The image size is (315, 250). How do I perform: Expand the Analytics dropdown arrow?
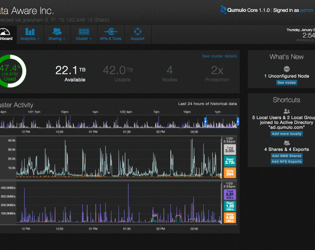click(38, 39)
